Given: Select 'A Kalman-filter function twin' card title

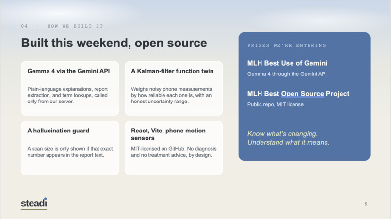Looking at the screenshot, I should pyautogui.click(x=172, y=71).
